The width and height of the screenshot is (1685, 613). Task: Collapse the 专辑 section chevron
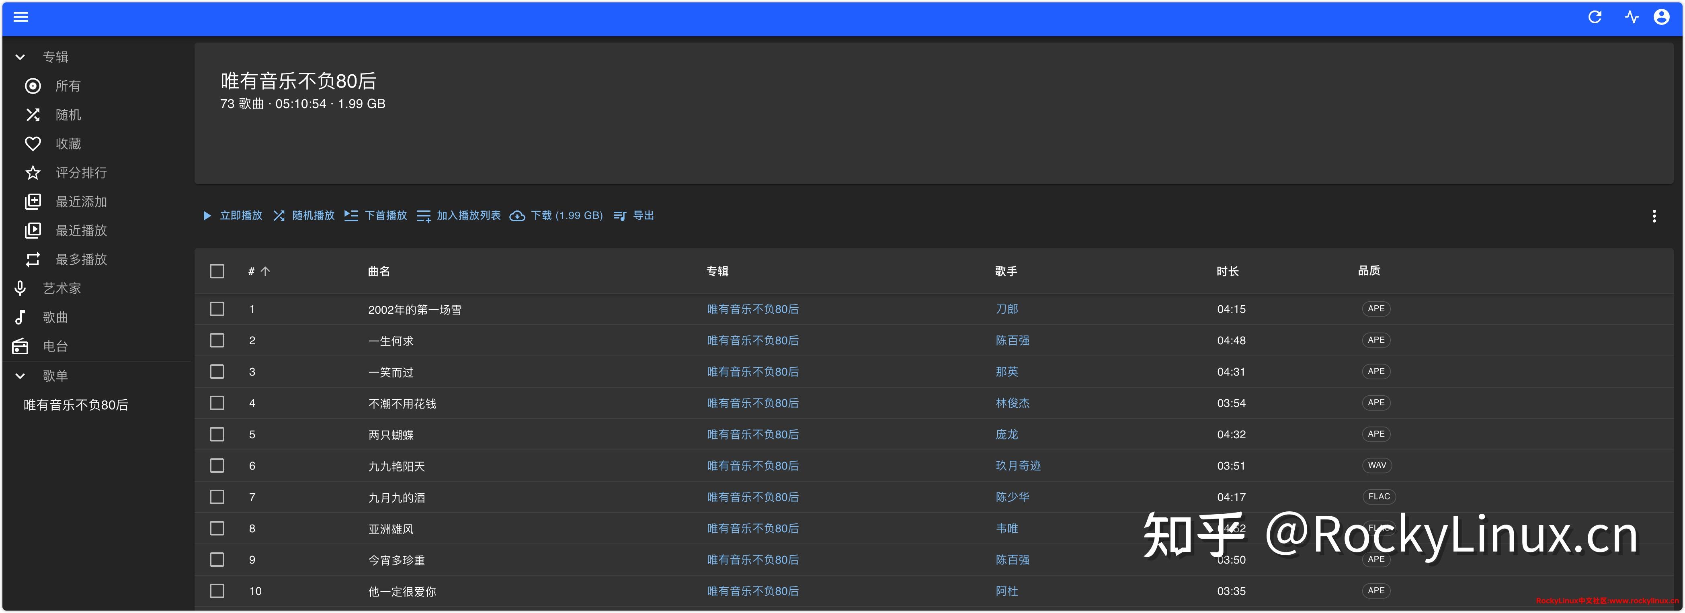tap(20, 57)
